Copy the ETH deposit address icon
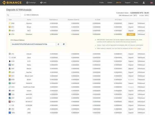155x115 pixels. pos(58,44)
